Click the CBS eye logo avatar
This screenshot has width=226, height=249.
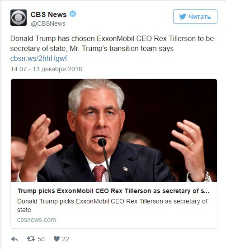(19, 18)
